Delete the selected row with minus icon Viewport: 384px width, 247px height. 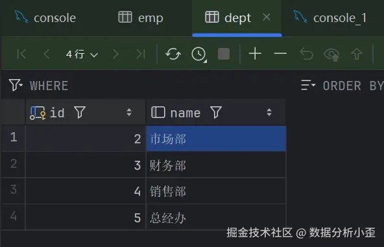[280, 53]
